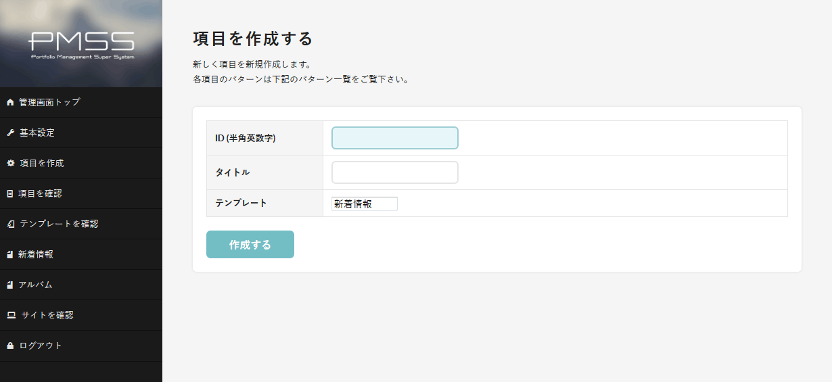Screen dimensions: 832x382
Task: Open 管理画面トップ in the sidebar
Action: click(x=81, y=102)
